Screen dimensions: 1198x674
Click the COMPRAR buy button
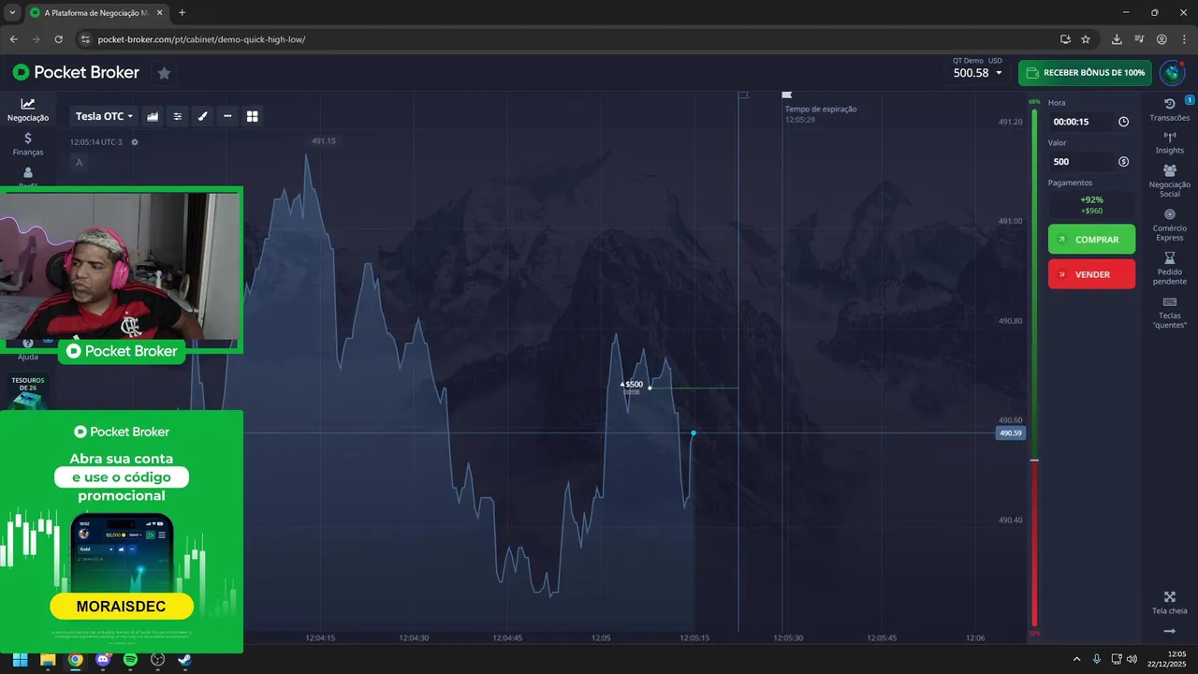pos(1091,240)
